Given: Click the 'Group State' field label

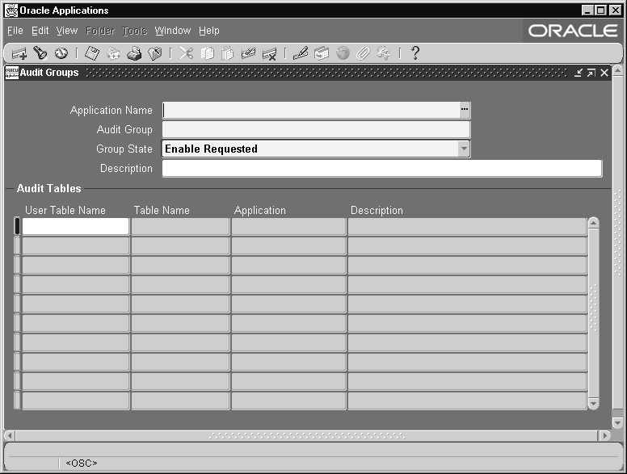Looking at the screenshot, I should [x=124, y=149].
